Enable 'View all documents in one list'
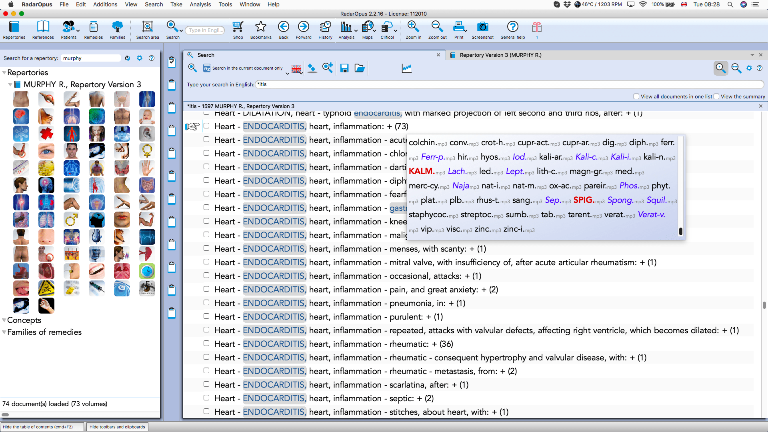Image resolution: width=768 pixels, height=432 pixels. 636,96
